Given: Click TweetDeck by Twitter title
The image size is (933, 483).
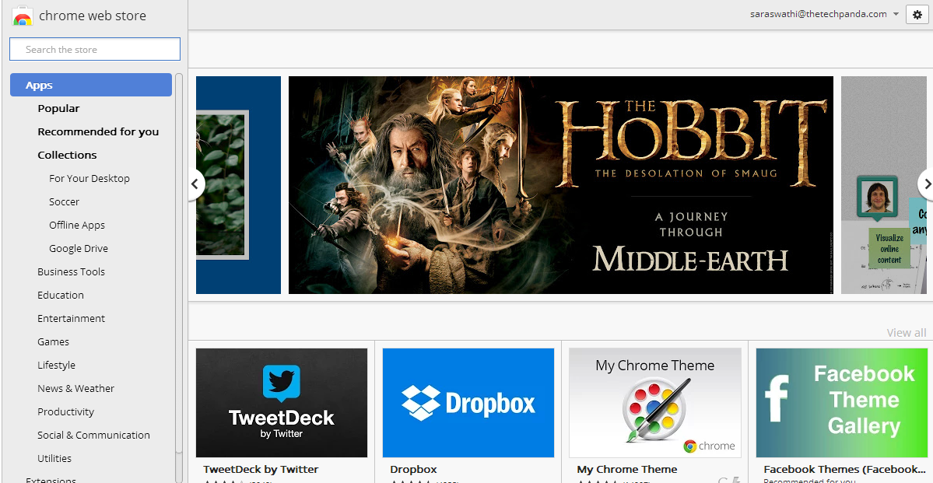Looking at the screenshot, I should point(261,469).
